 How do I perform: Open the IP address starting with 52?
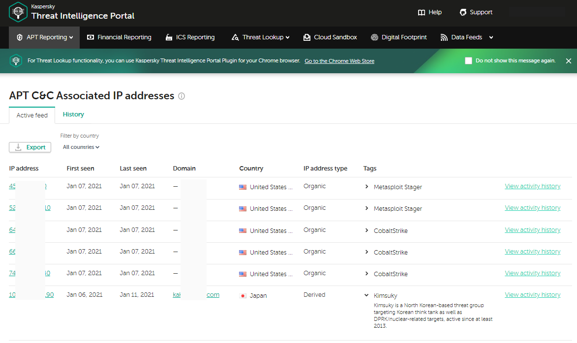coord(30,208)
